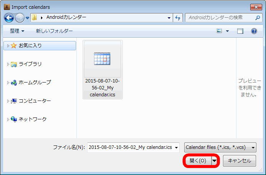
Task: Click the change view icon
Action: (x=219, y=31)
